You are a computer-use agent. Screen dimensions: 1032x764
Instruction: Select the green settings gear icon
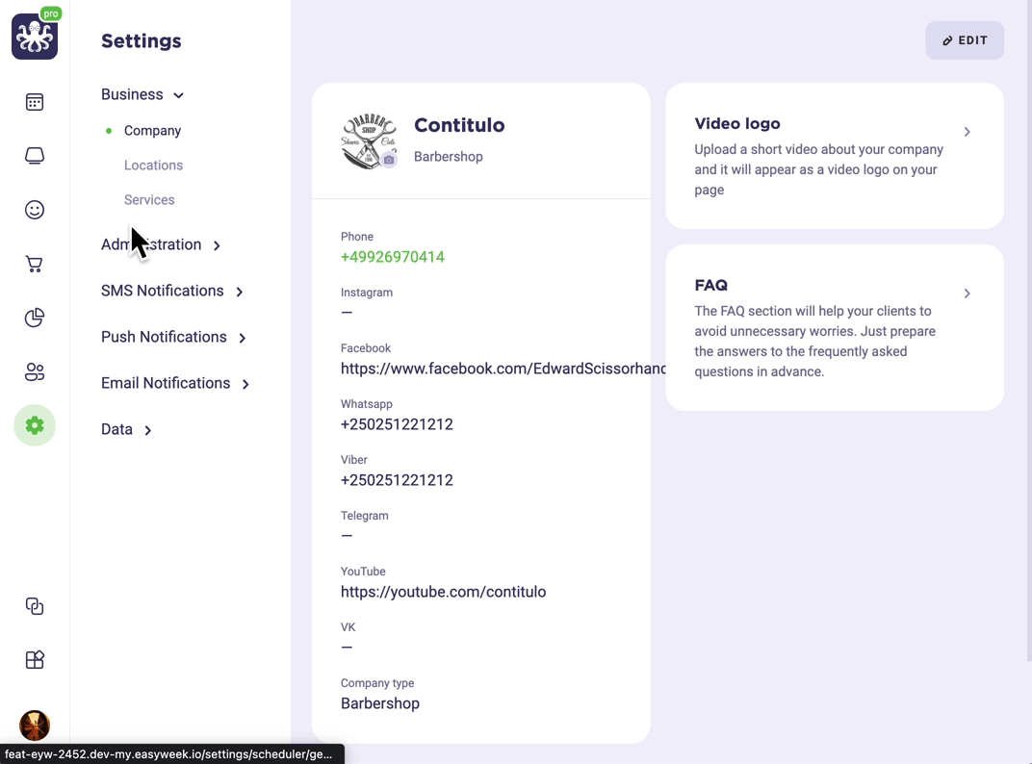(x=35, y=425)
